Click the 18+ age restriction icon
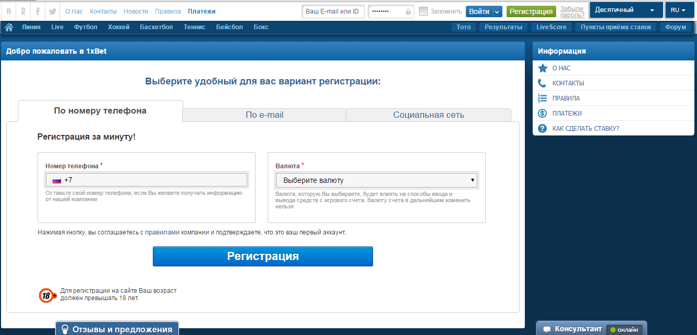 pos(47,295)
